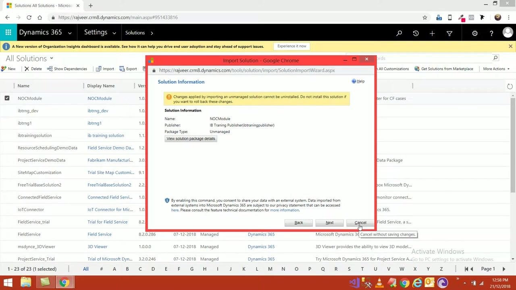Click Next in the Import Solution wizard
The height and width of the screenshot is (290, 516).
[x=329, y=223]
